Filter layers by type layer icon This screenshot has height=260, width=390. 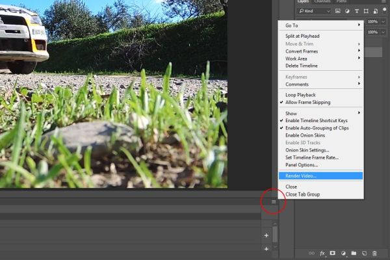(x=357, y=11)
